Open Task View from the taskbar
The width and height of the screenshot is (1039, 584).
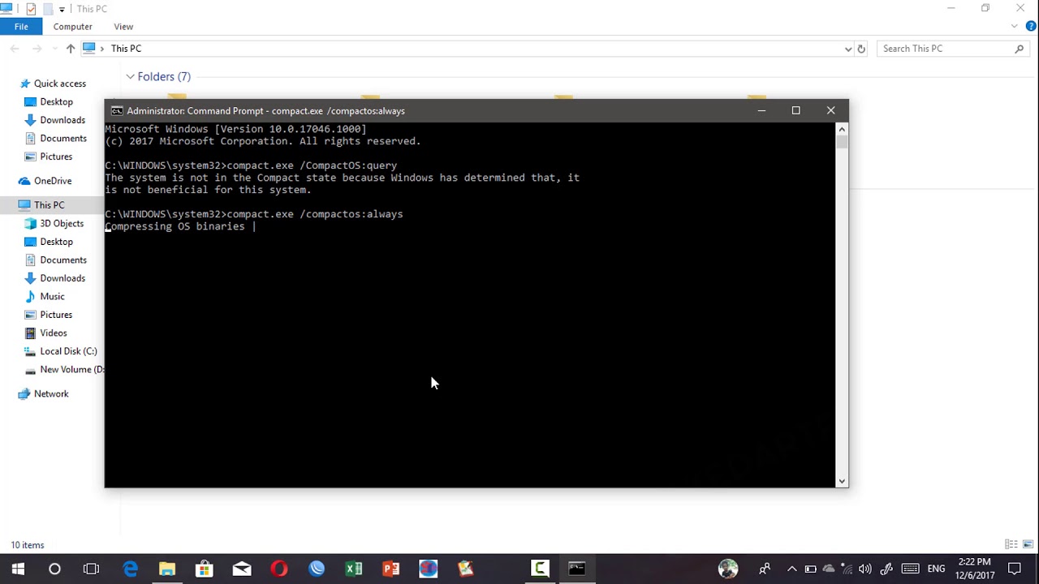(x=91, y=569)
